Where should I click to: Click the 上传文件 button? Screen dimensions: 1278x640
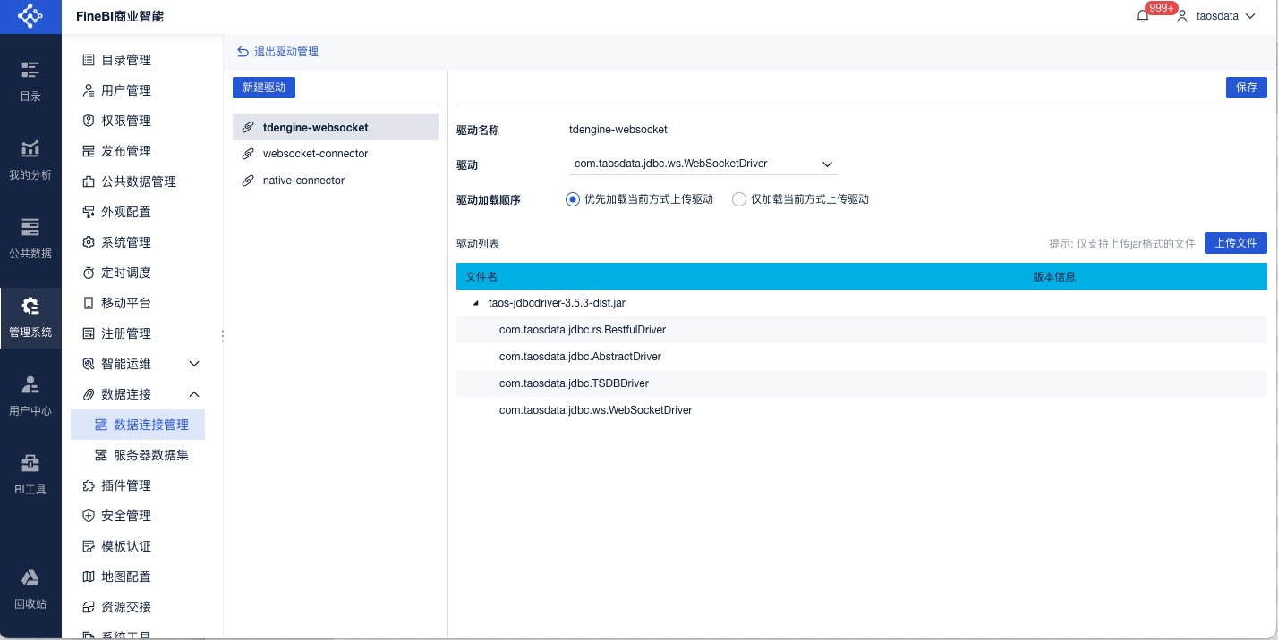[1235, 243]
